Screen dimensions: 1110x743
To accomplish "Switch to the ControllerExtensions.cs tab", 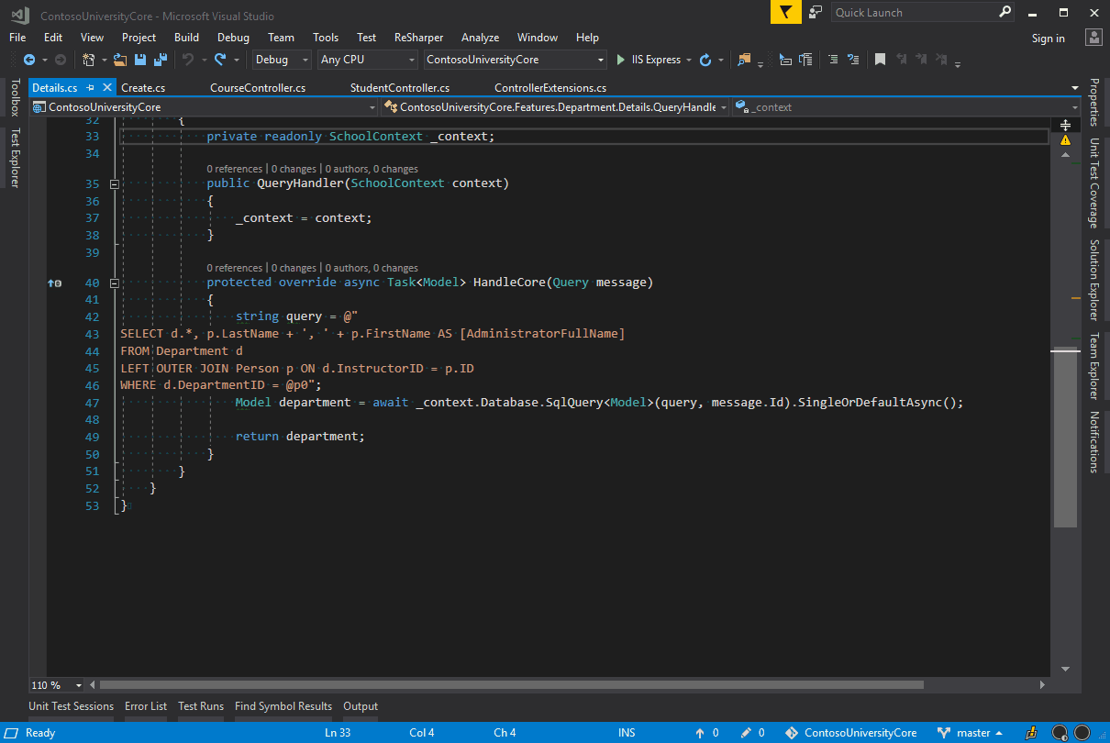I will pyautogui.click(x=550, y=88).
